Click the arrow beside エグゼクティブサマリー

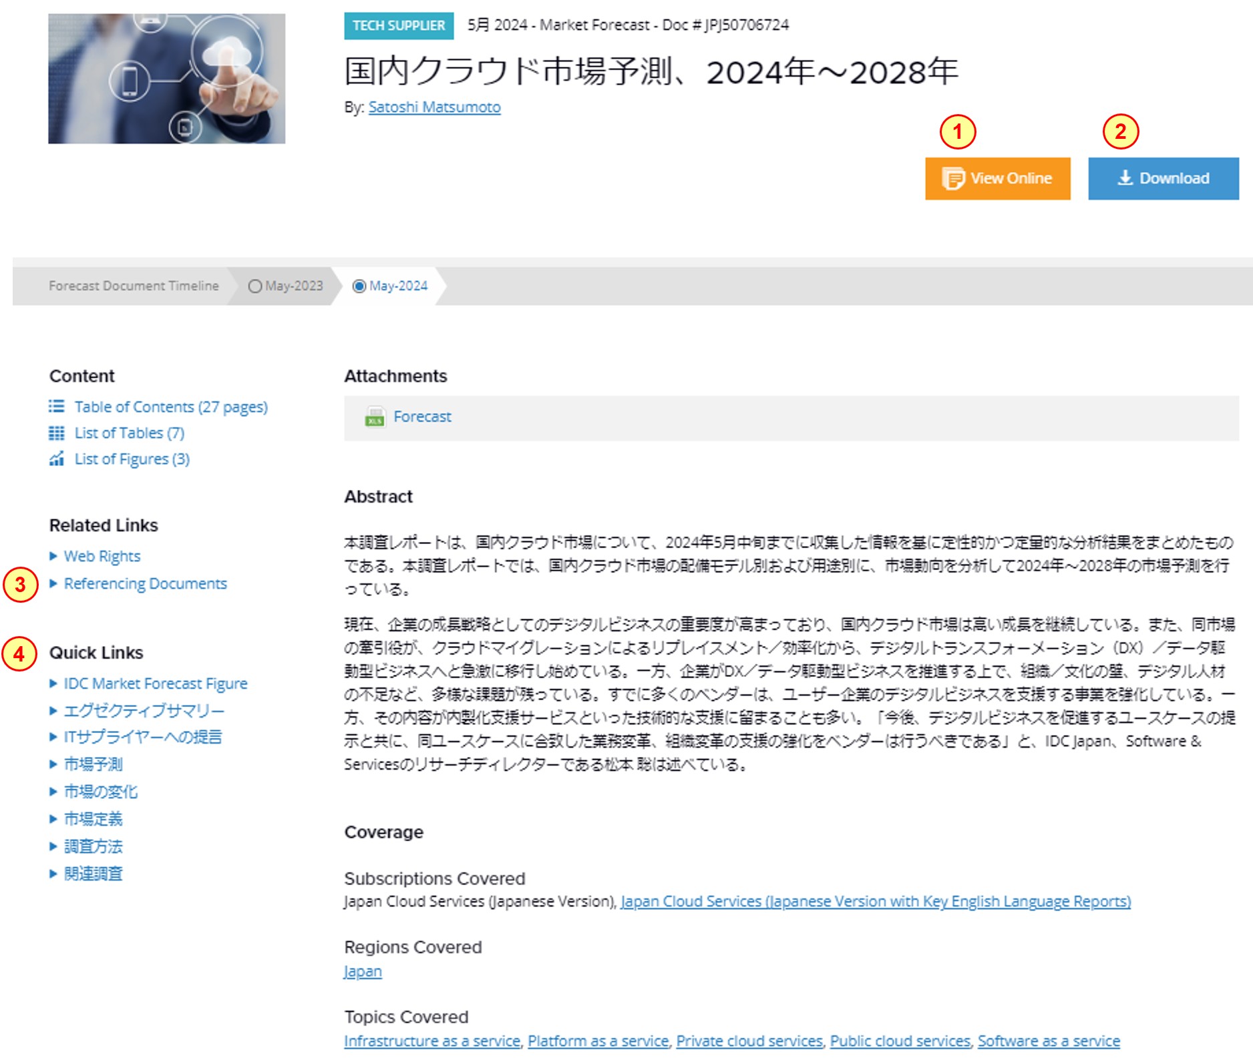[53, 711]
